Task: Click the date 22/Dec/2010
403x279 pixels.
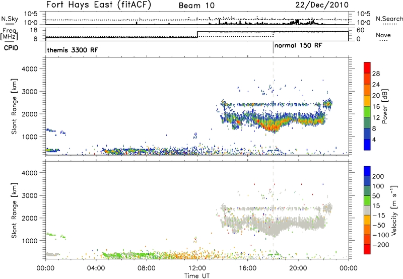Action: pyautogui.click(x=322, y=5)
